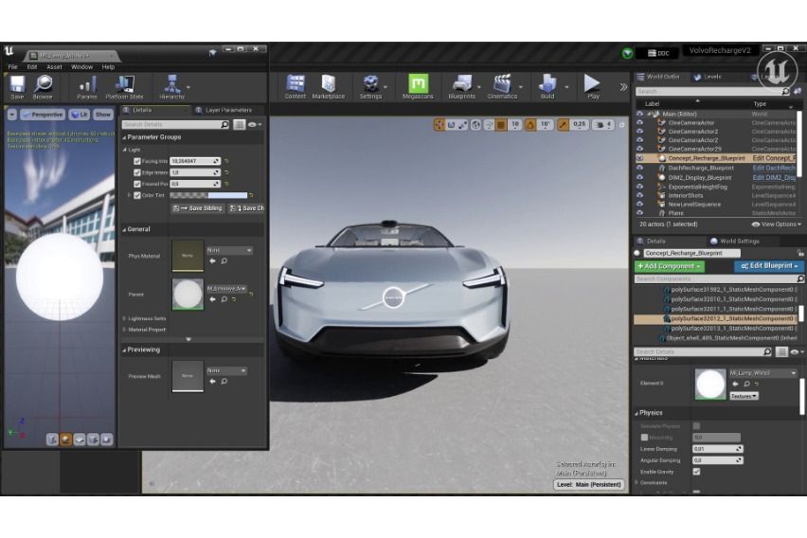The height and width of the screenshot is (538, 807).
Task: Click Save Sibling button
Action: click(x=198, y=208)
